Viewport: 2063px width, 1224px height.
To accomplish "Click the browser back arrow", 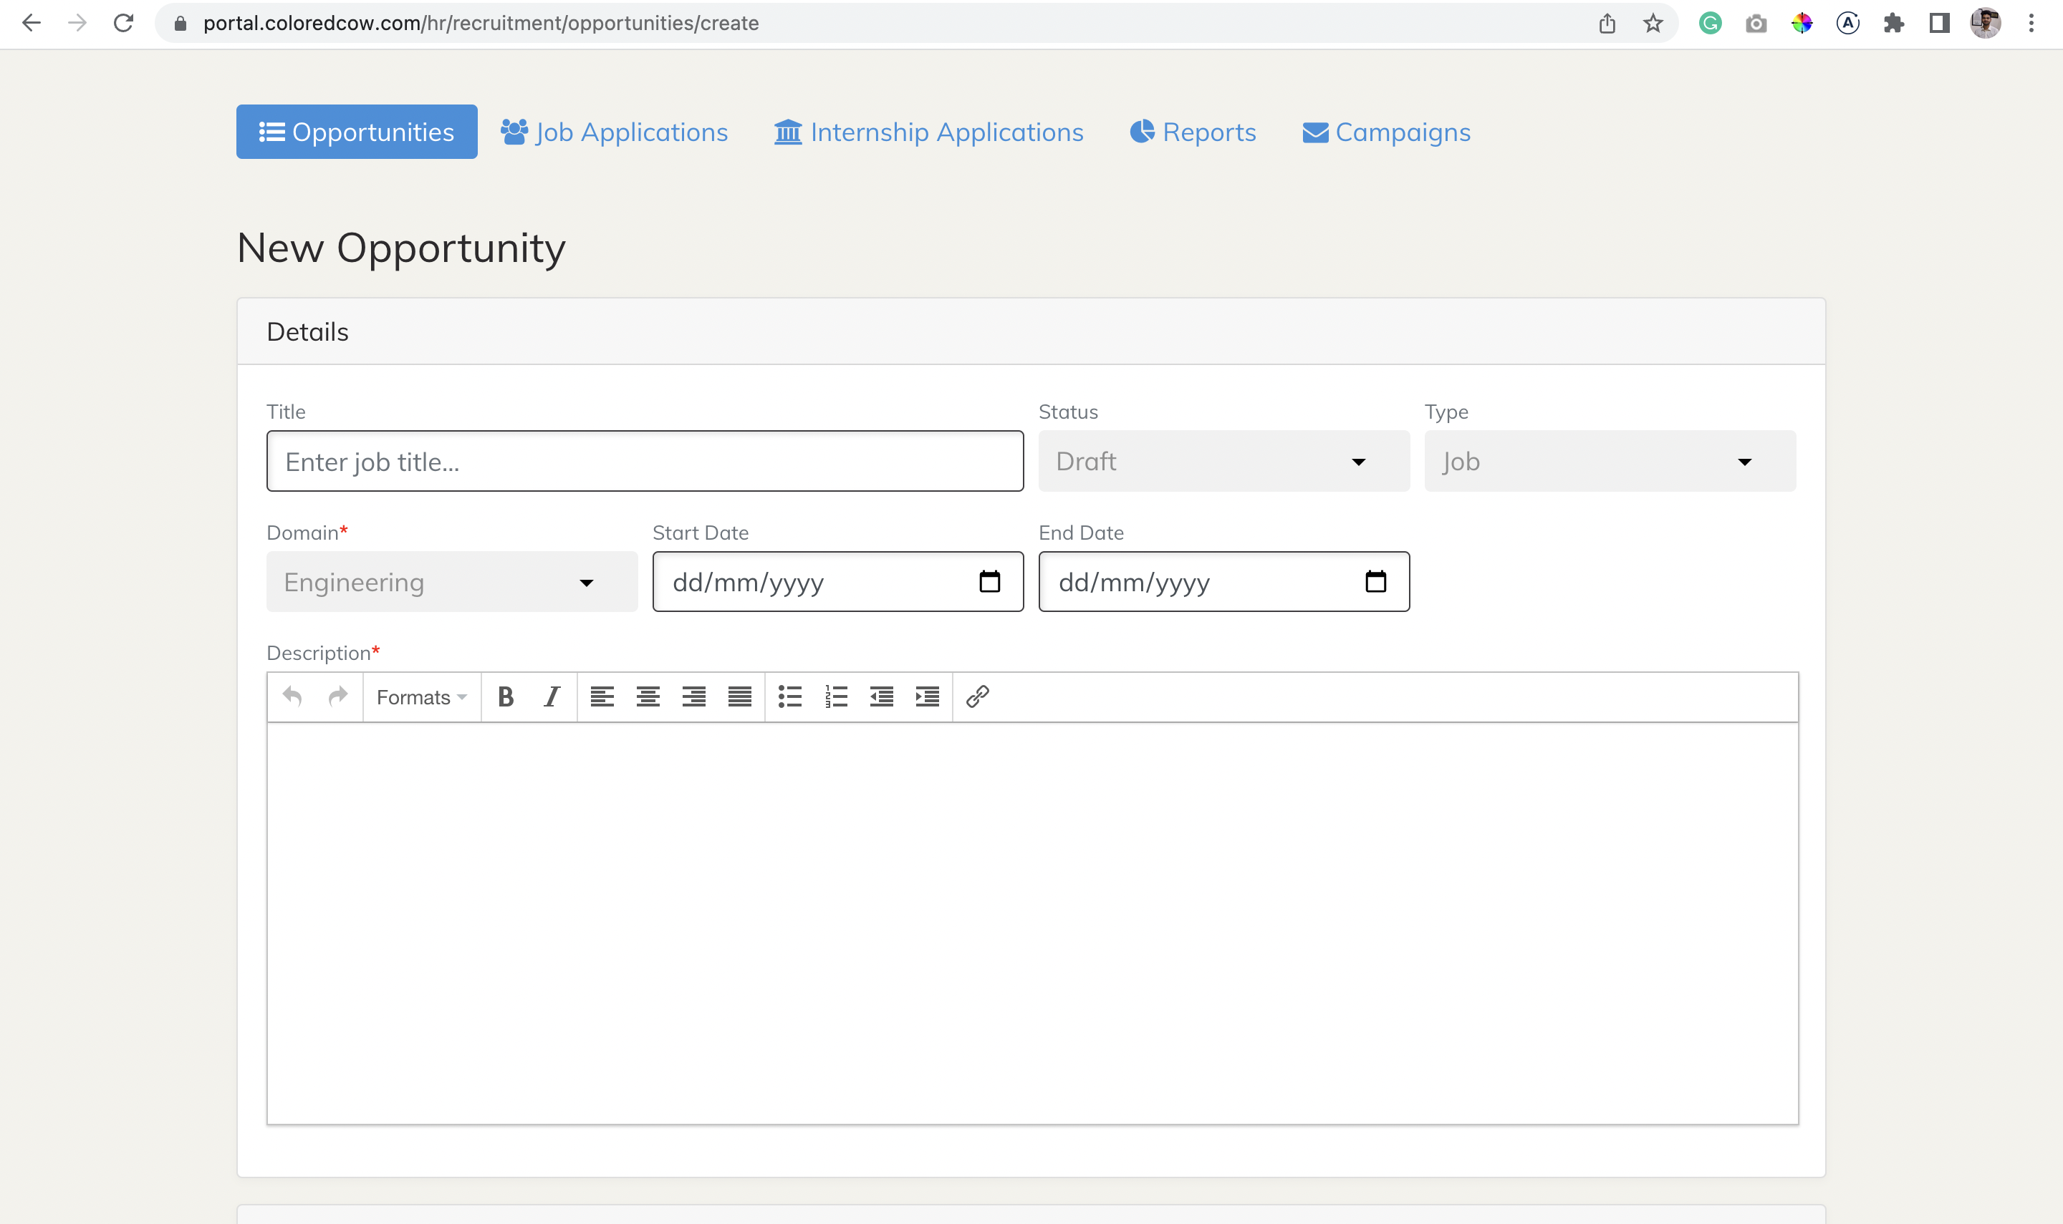I will click(32, 23).
